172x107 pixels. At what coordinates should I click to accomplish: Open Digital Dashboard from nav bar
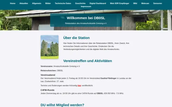[98, 3]
